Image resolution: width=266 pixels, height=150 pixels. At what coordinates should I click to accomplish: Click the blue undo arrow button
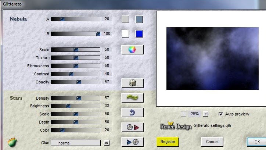(132, 113)
